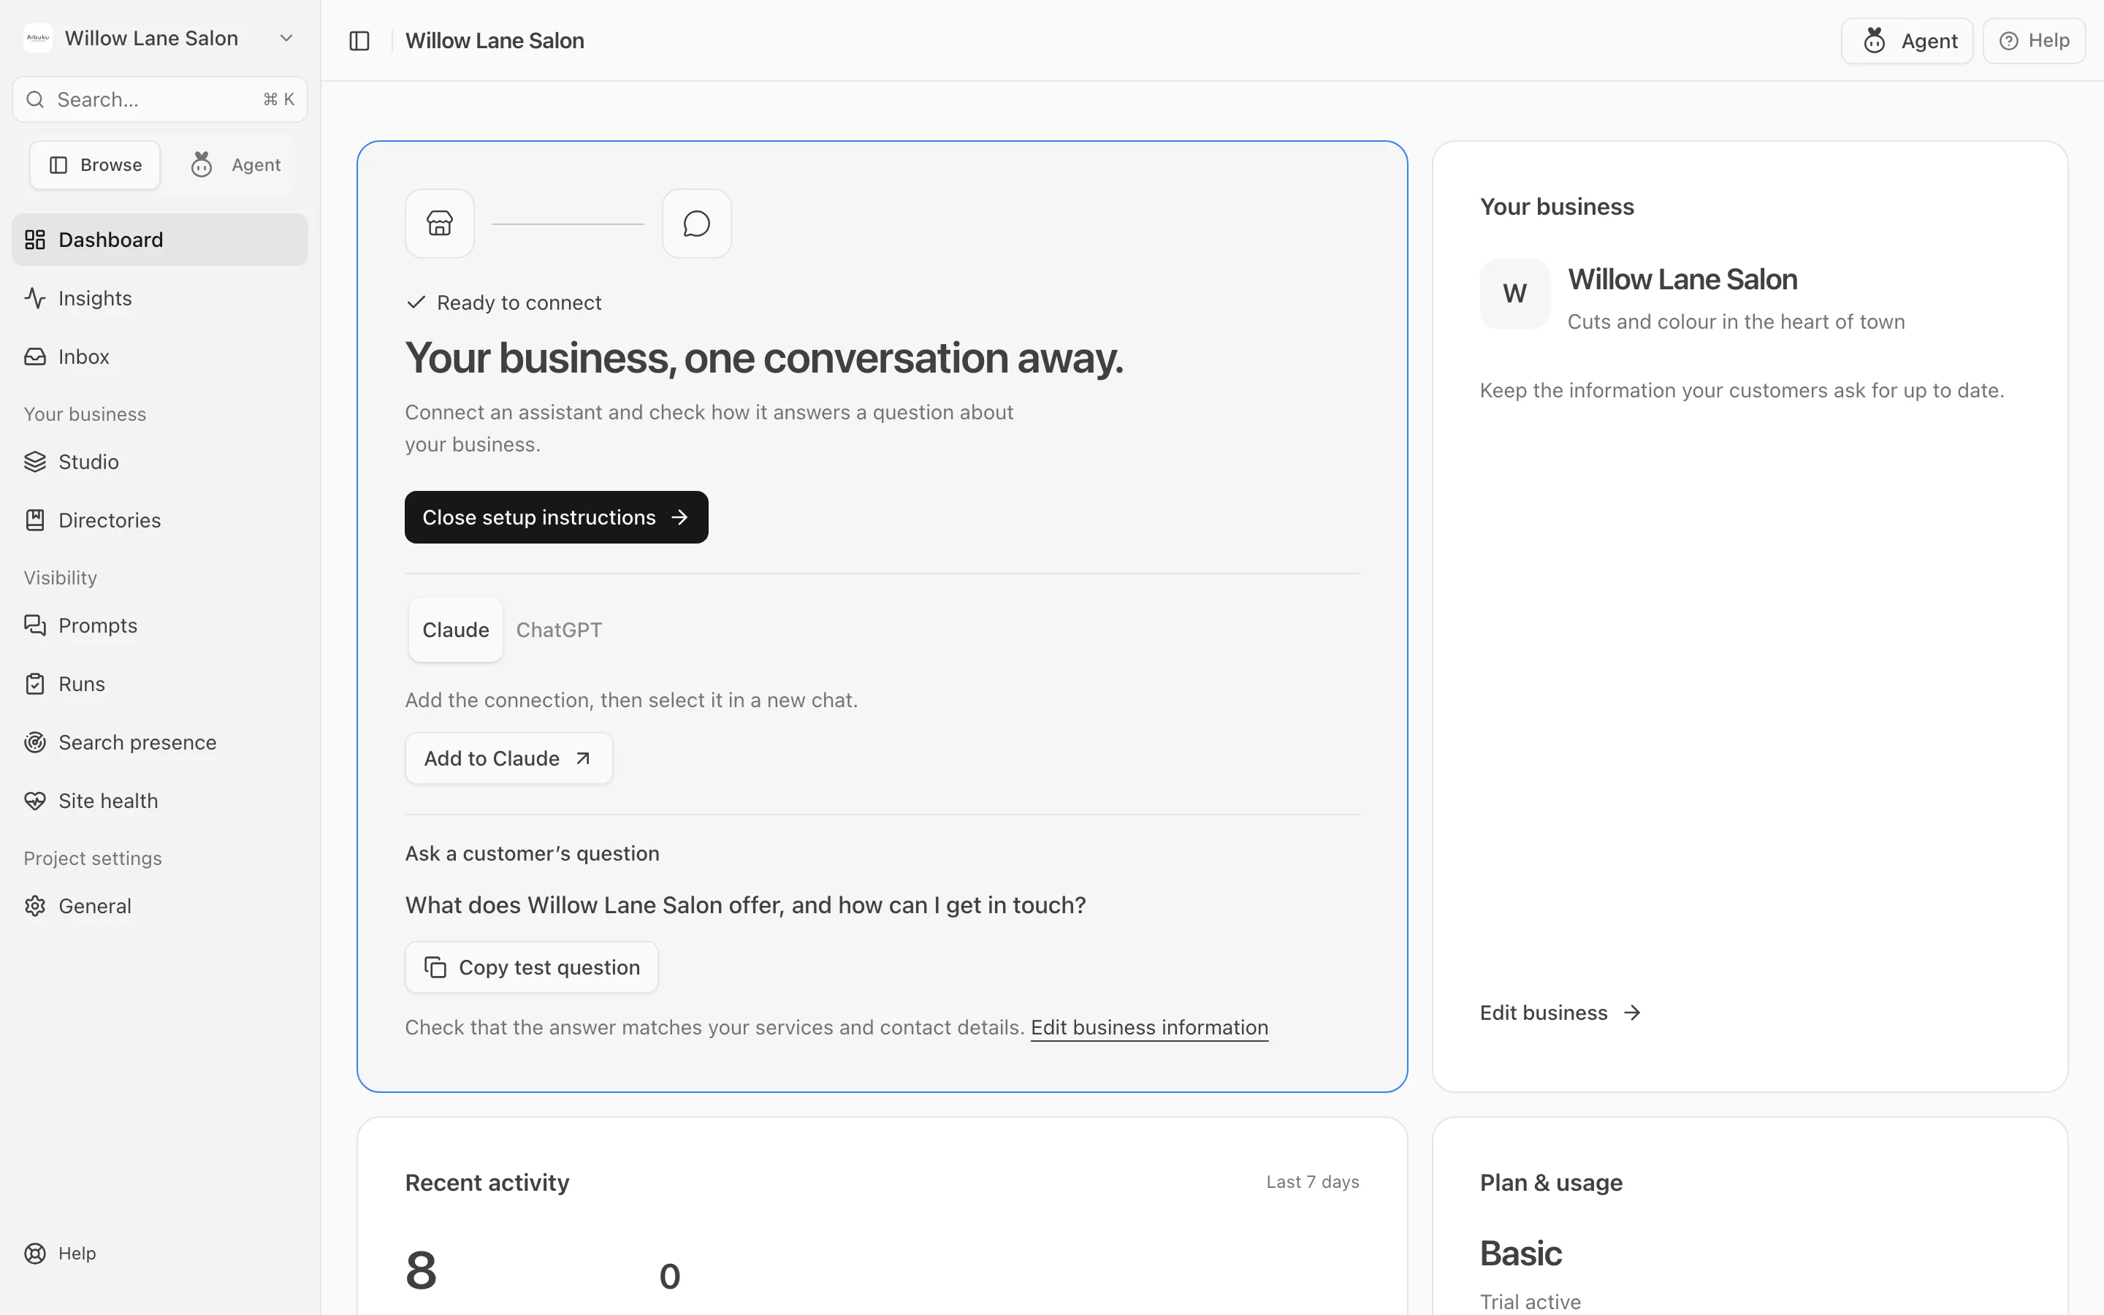Click the Recent activity heading
Image resolution: width=2104 pixels, height=1315 pixels.
487,1183
